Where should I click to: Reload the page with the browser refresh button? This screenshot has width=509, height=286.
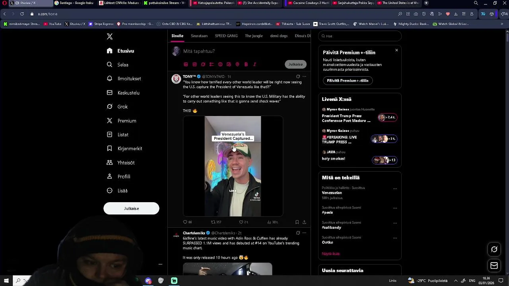pos(22,14)
